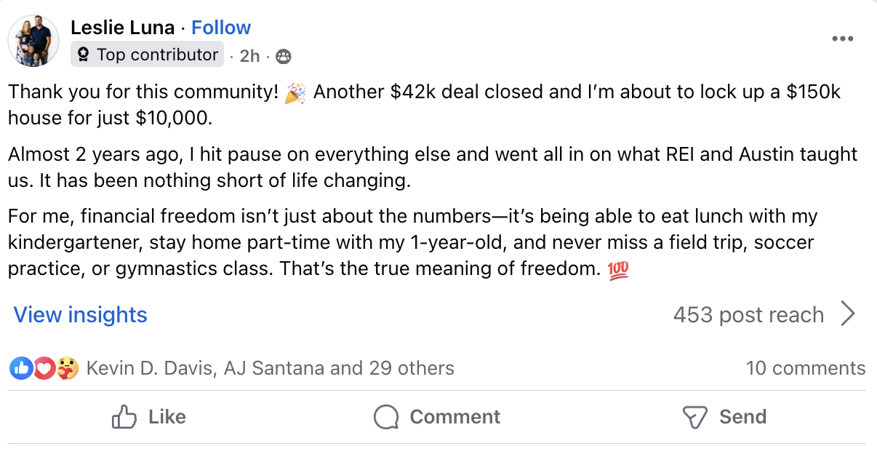Click the 453 post reach text

pos(748,314)
